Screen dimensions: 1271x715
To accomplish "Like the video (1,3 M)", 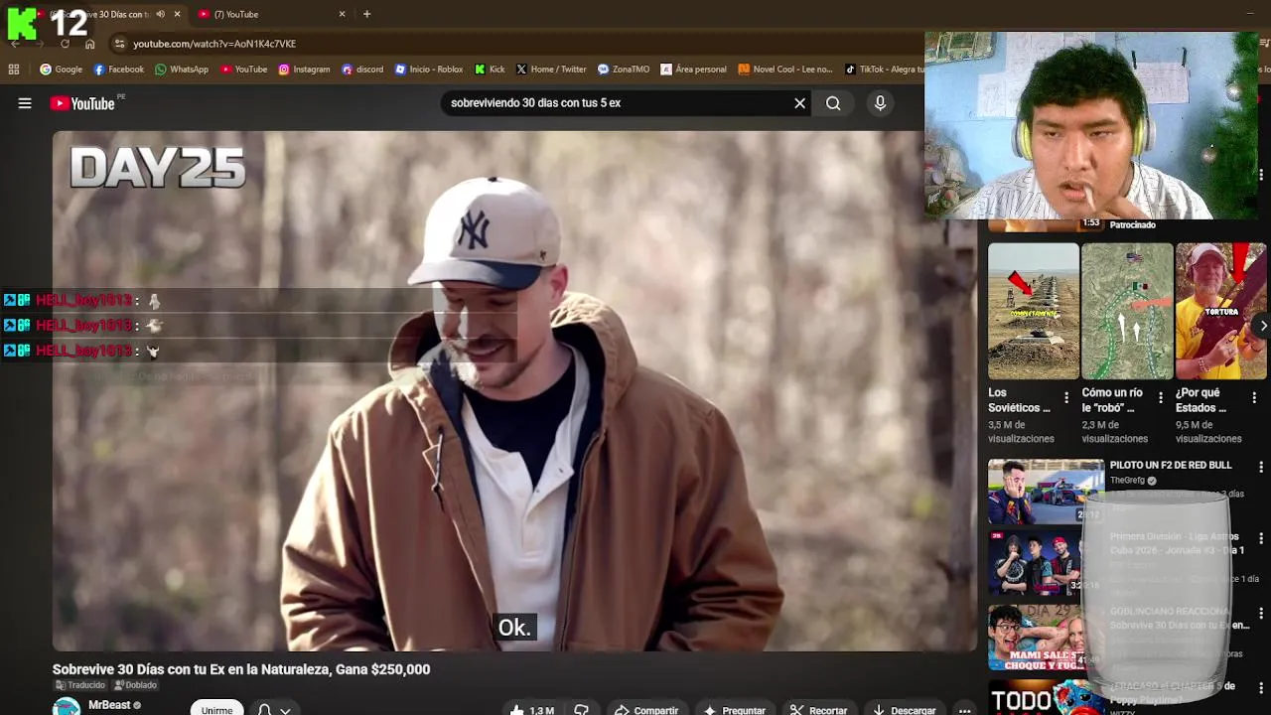I will pos(532,710).
